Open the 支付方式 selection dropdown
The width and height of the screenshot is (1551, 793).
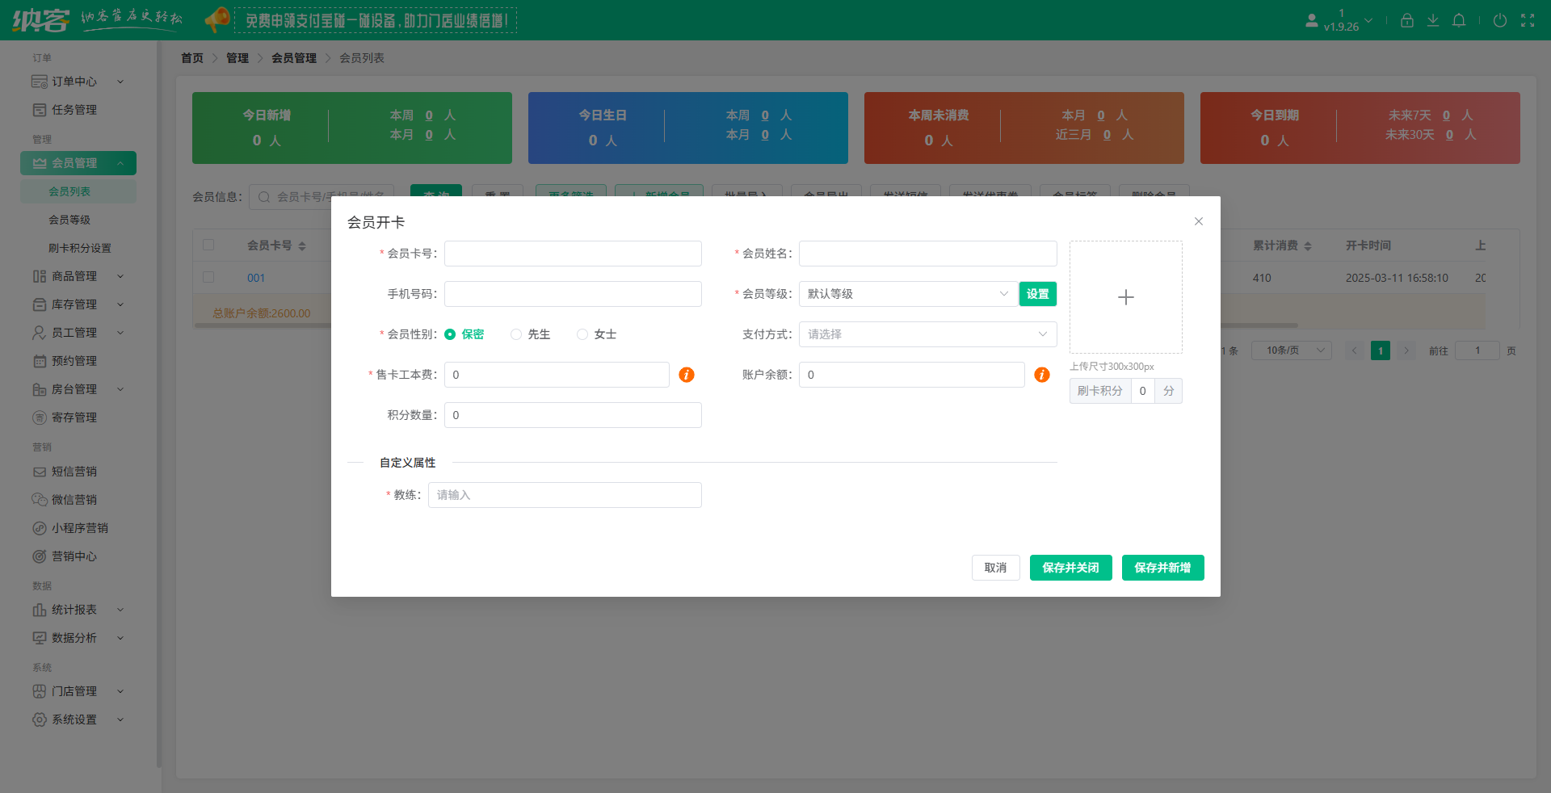click(927, 334)
